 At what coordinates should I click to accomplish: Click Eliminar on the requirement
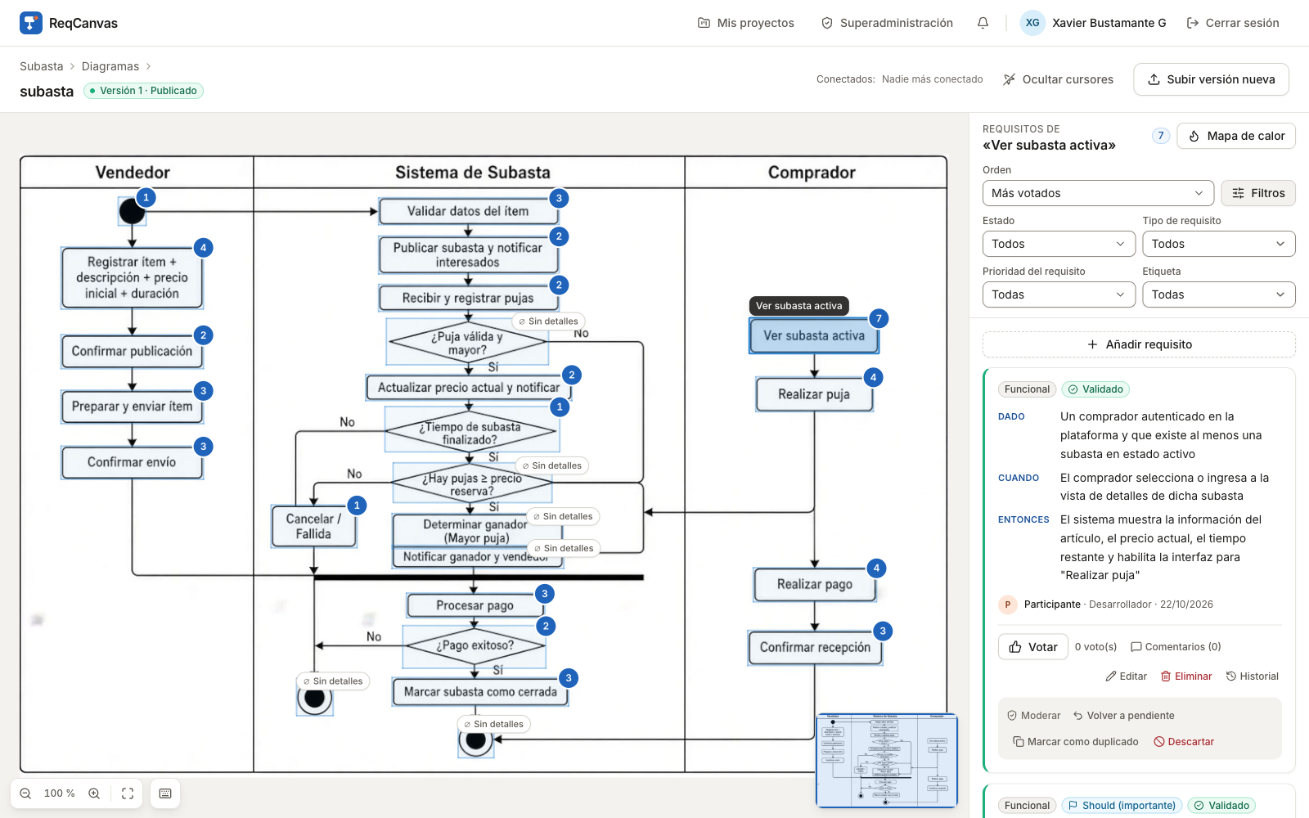tap(1186, 676)
